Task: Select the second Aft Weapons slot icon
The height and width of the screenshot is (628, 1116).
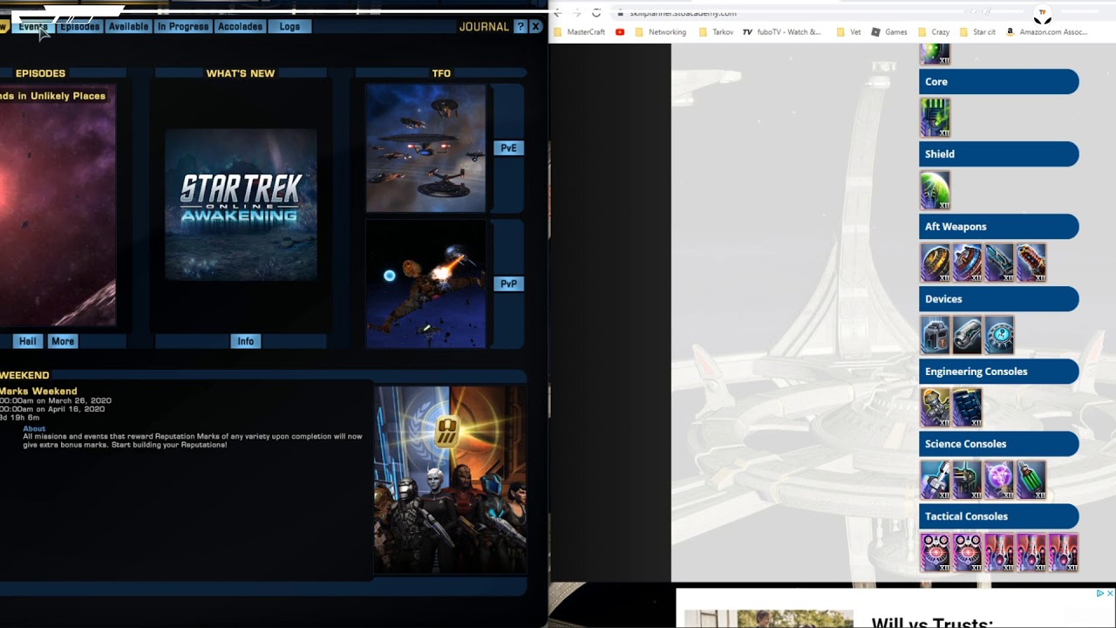Action: 967,263
